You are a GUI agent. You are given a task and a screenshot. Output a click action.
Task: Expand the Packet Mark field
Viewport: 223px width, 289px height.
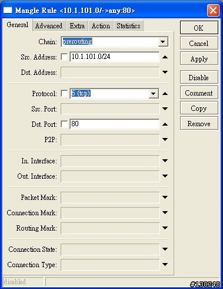pyautogui.click(x=165, y=197)
